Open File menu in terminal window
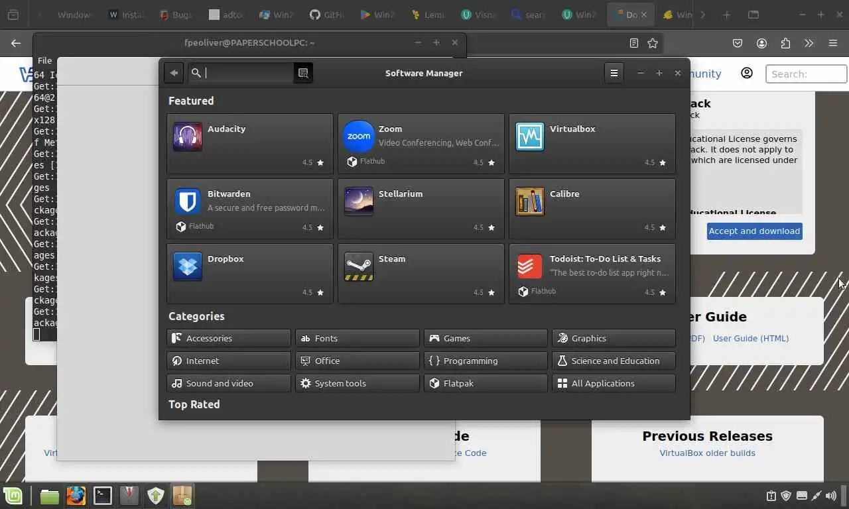This screenshot has width=849, height=509. [x=44, y=60]
